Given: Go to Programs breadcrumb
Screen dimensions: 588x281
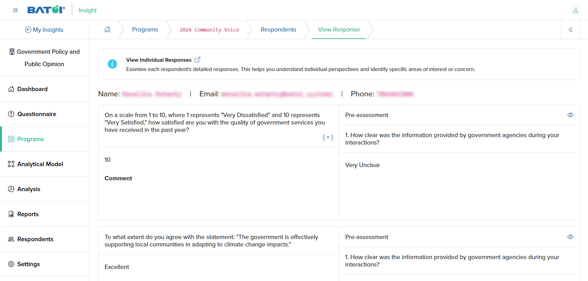Looking at the screenshot, I should pos(145,30).
